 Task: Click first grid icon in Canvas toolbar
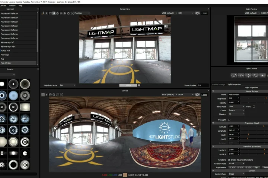pyautogui.click(x=43, y=95)
